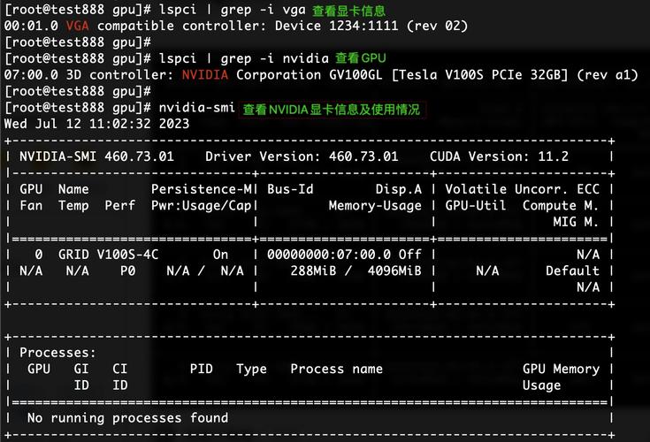650x442 pixels.
Task: Click the GPU name 'GRID V100S-4C'
Action: (x=109, y=254)
